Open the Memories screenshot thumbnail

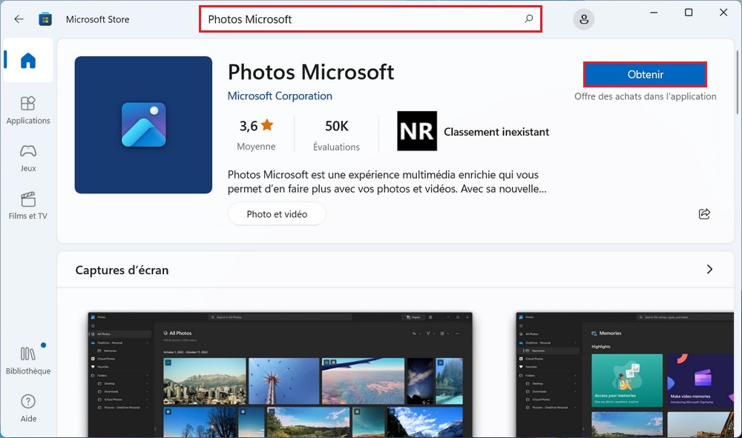tap(625, 375)
